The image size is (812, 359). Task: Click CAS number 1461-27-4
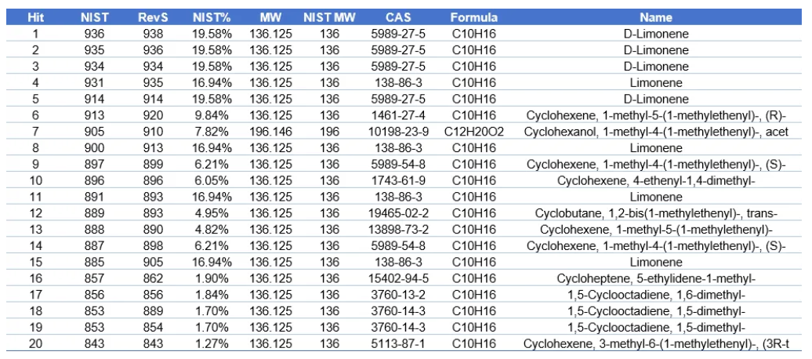pos(398,115)
